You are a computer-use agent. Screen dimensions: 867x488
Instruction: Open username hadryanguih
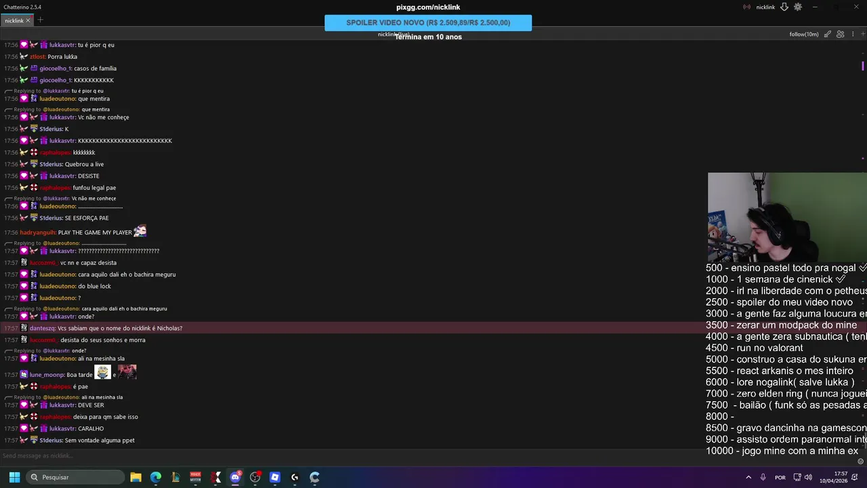(38, 232)
